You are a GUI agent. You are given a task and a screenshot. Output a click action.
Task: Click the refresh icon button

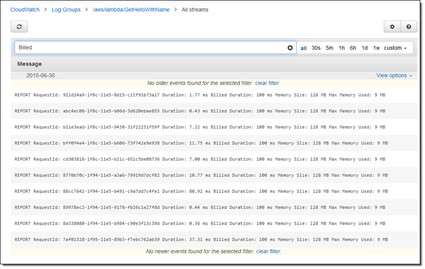point(19,27)
